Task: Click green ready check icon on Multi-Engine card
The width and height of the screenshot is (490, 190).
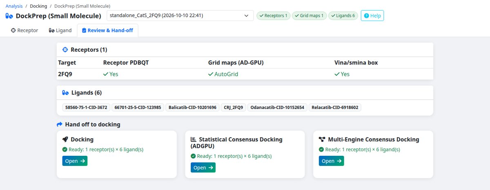Action: pos(321,150)
